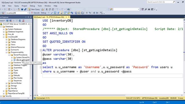Specify values for template parameters icon
The image size is (185, 104).
pos(101,13)
